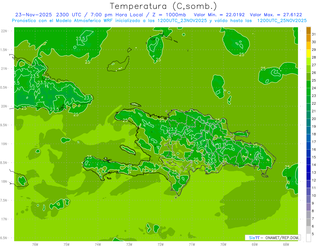Image resolution: width=321 pixels, height=248 pixels.
Task: Click dark blue swatch between 13 and 14
Action: click(x=308, y=169)
